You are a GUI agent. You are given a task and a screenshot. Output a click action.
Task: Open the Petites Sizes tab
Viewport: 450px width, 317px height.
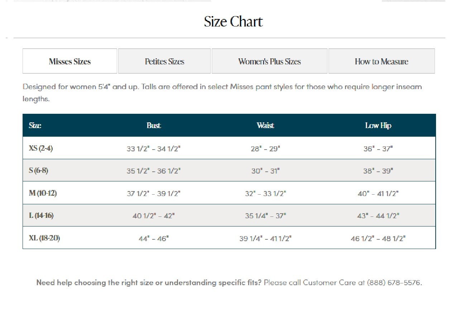tap(164, 61)
